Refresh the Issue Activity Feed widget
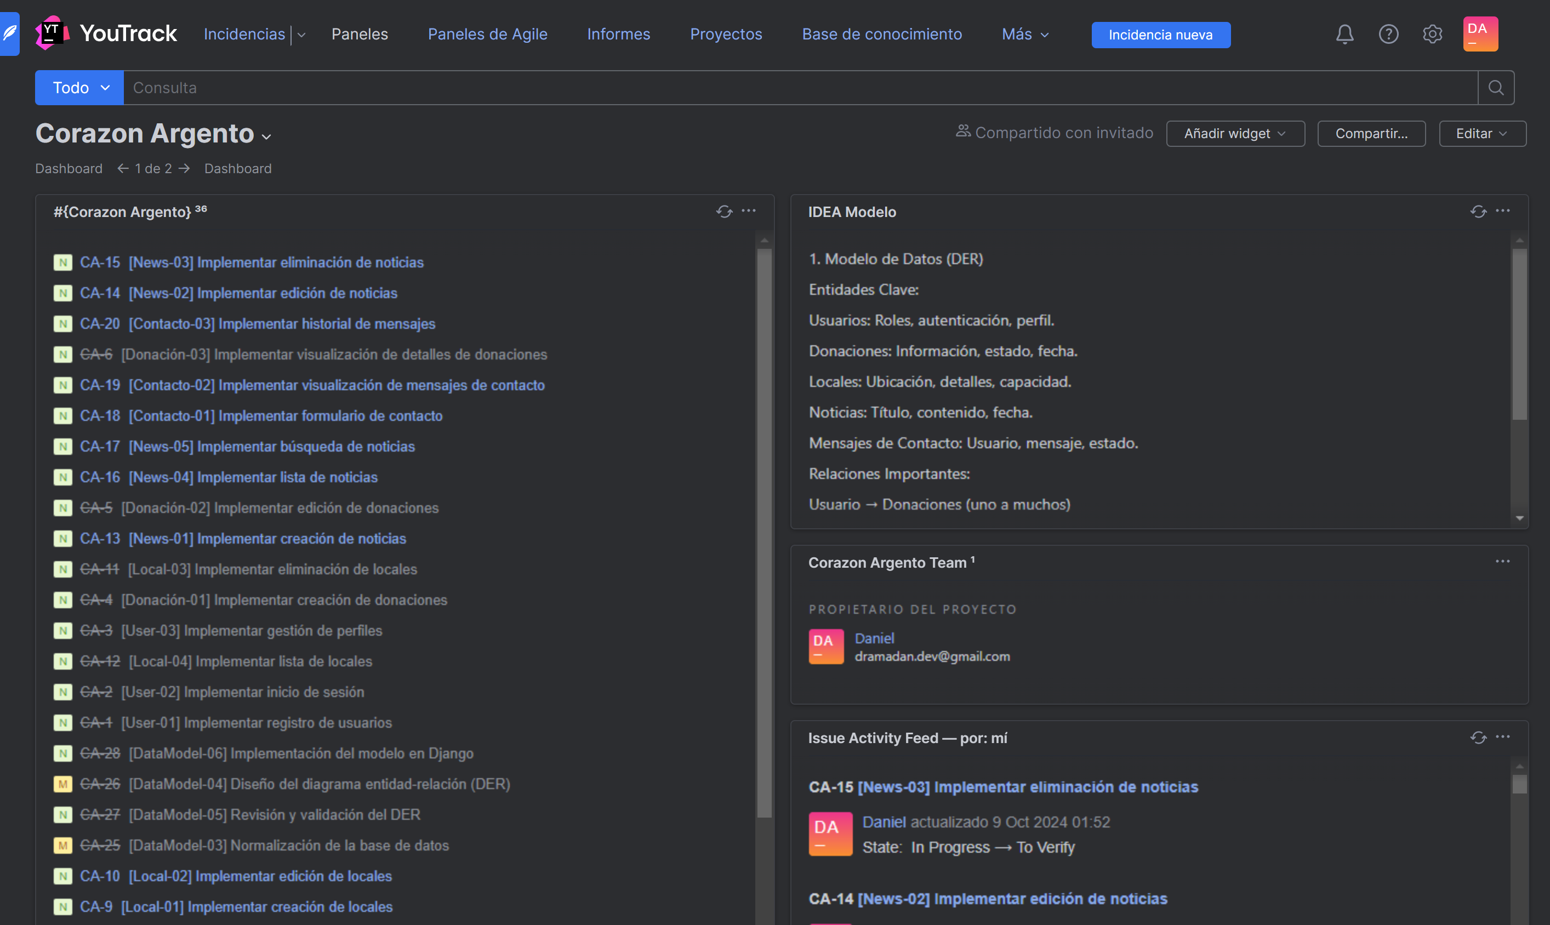Screen dimensions: 1550x925 click(1478, 738)
